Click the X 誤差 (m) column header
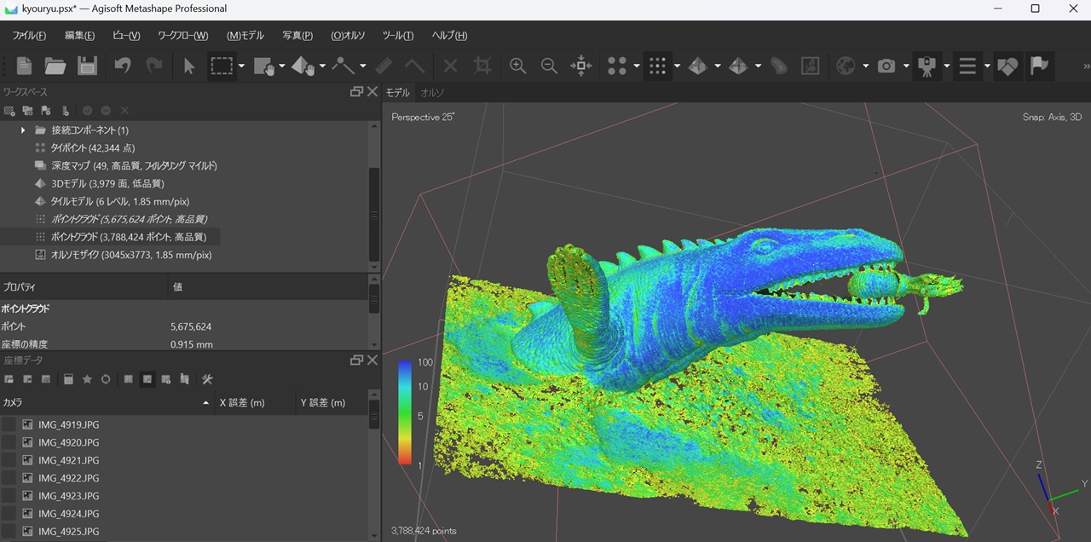This screenshot has width=1091, height=542. pyautogui.click(x=254, y=402)
